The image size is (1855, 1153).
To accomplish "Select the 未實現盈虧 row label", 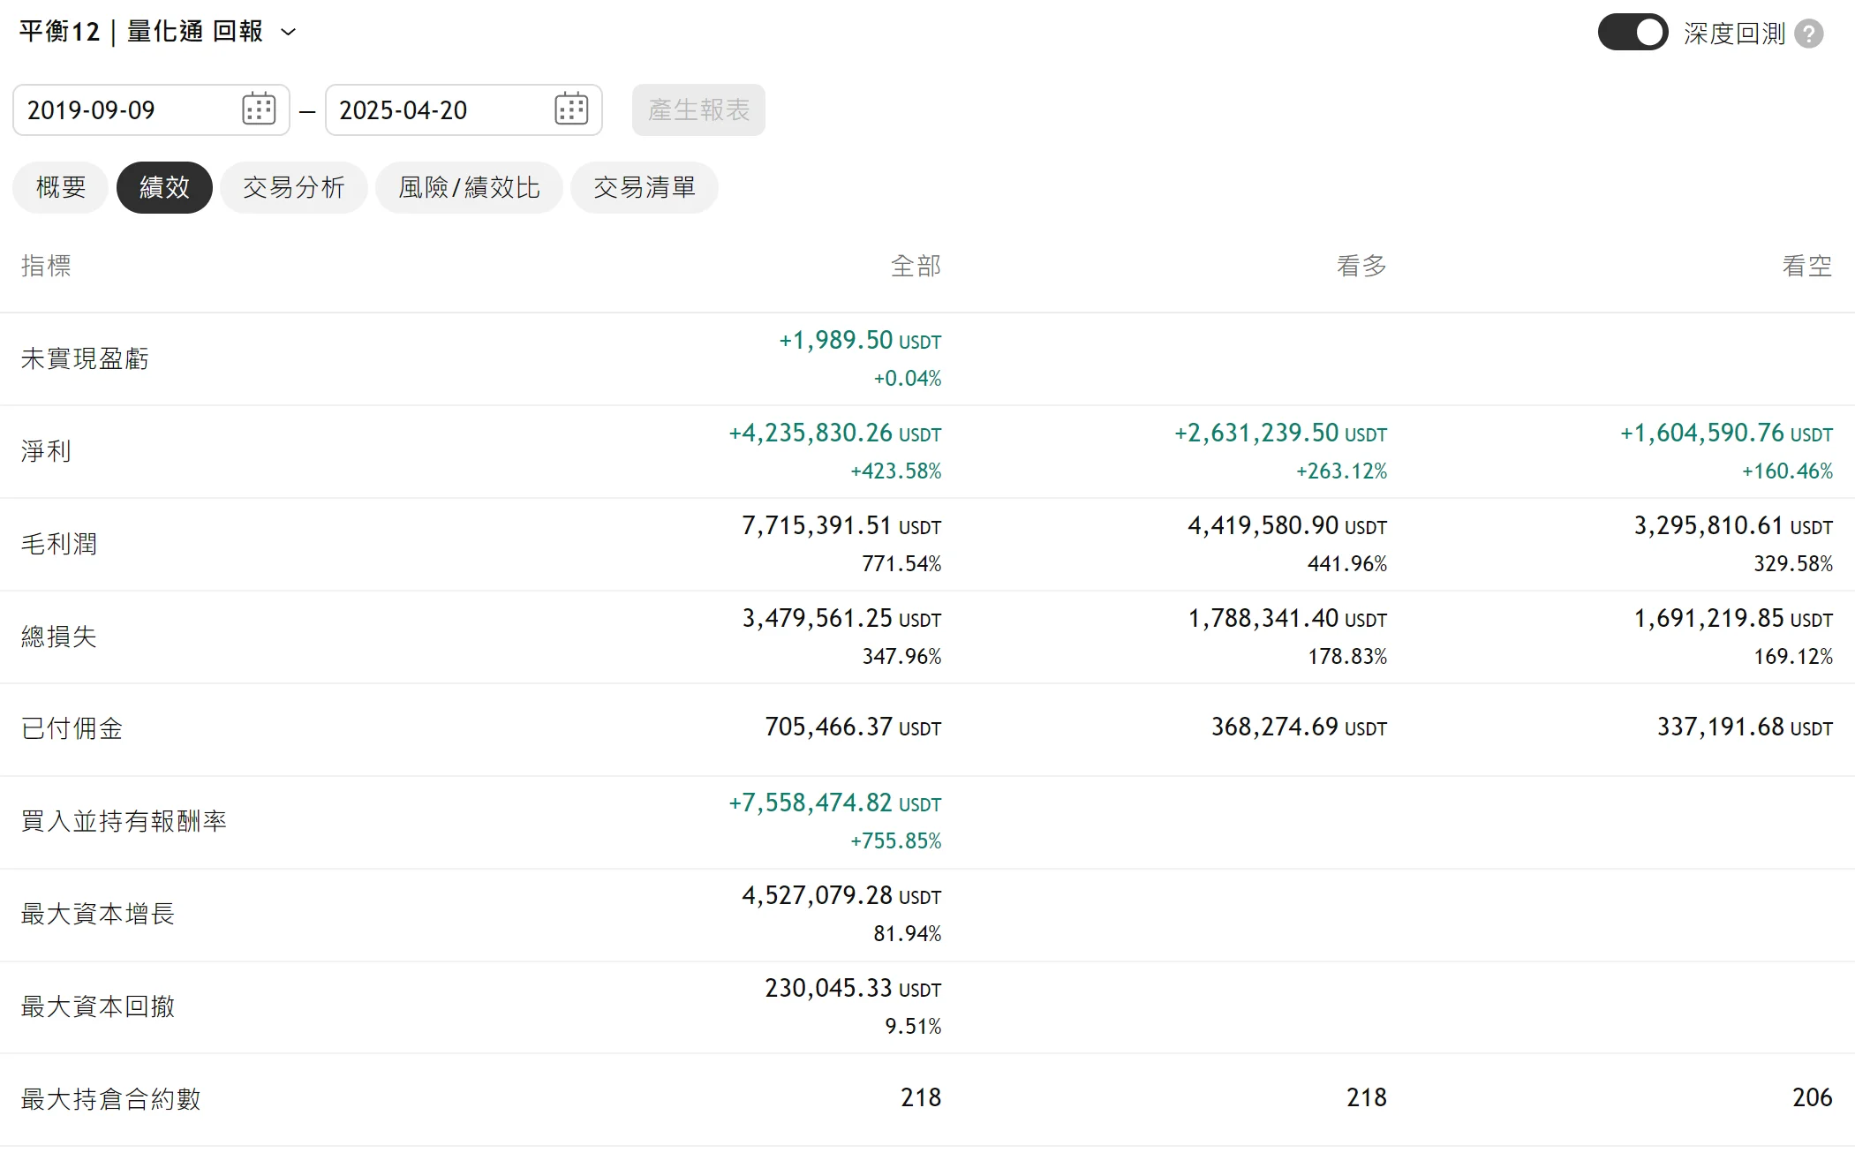I will (85, 358).
